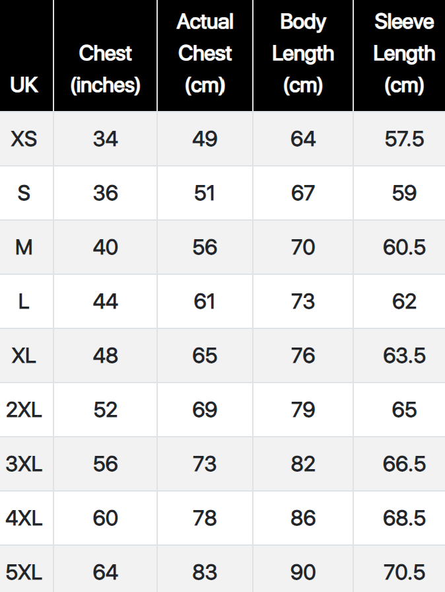Select the Sleeve Length (cm) header
The width and height of the screenshot is (445, 592).
click(x=403, y=54)
